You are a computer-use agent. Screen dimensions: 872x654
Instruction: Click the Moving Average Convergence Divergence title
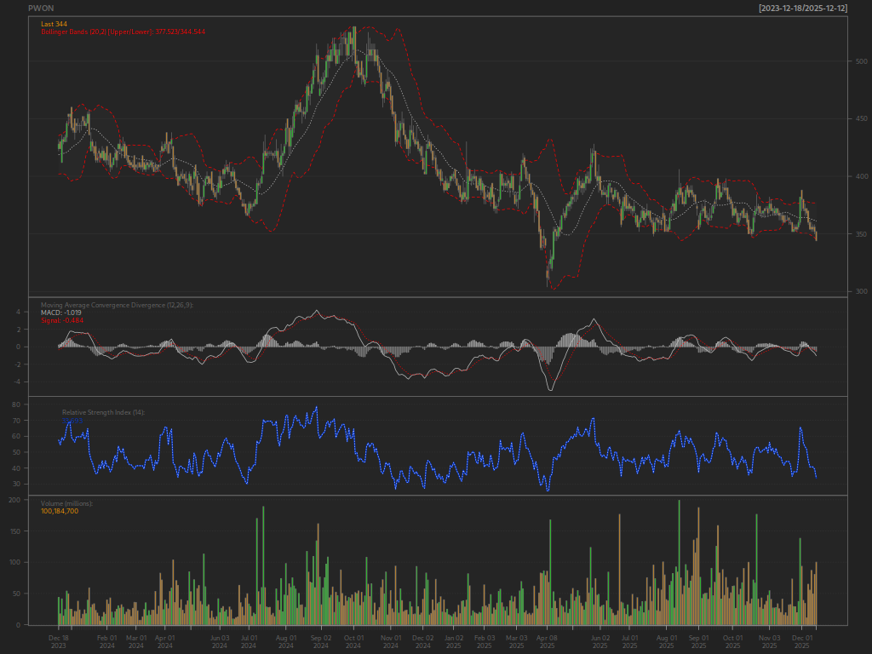tap(118, 305)
